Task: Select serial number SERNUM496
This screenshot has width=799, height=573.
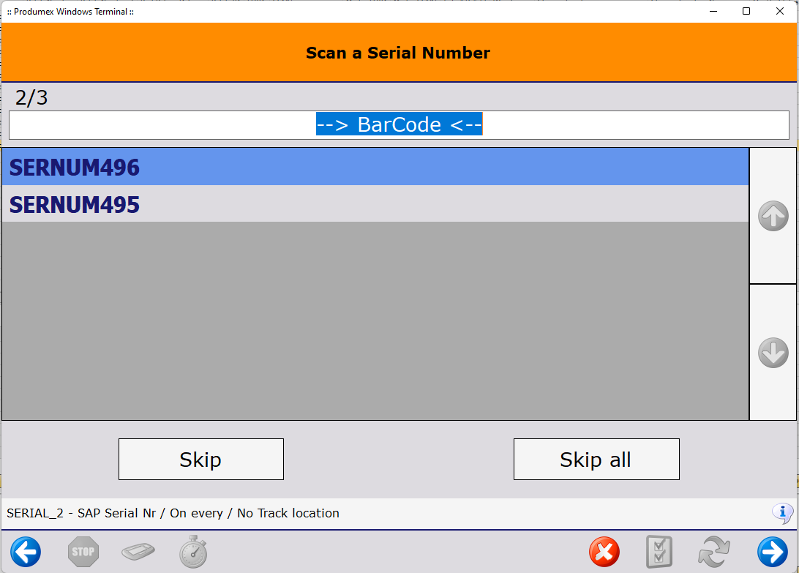Action: 375,167
